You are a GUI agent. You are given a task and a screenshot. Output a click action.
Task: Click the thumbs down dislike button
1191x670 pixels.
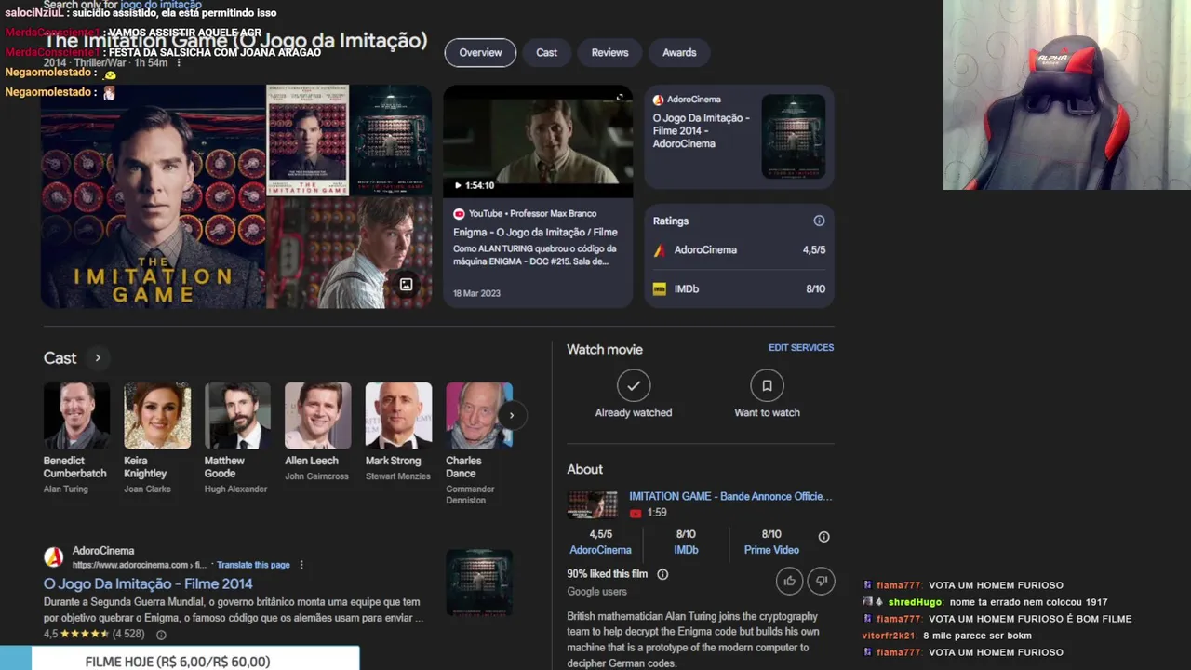click(821, 581)
